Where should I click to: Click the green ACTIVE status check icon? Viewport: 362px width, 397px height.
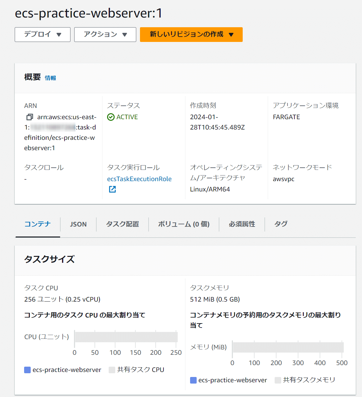pyautogui.click(x=111, y=117)
